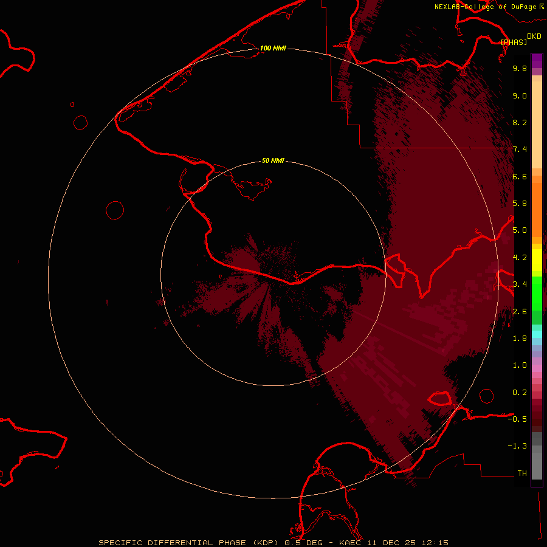547x547 pixels.
Task: Click the 7.4 value on the color scale
Action: click(x=520, y=150)
